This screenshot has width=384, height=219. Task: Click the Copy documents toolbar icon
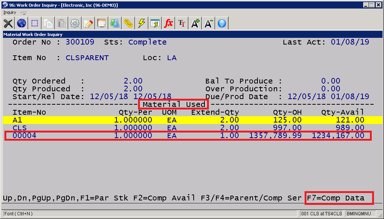pyautogui.click(x=48, y=23)
